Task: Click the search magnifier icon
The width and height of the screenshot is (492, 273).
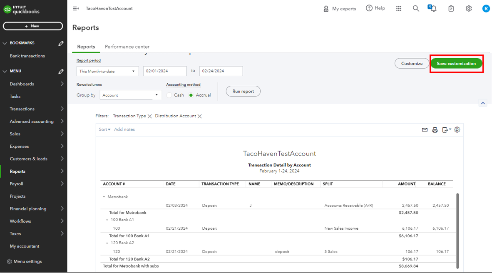Action: click(416, 8)
